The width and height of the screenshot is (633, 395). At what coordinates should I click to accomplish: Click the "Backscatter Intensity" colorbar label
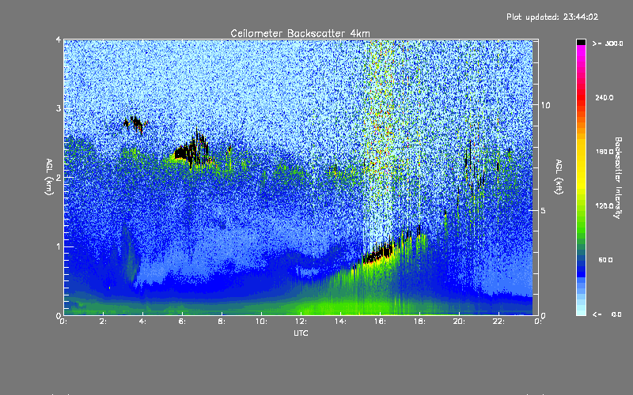[618, 178]
